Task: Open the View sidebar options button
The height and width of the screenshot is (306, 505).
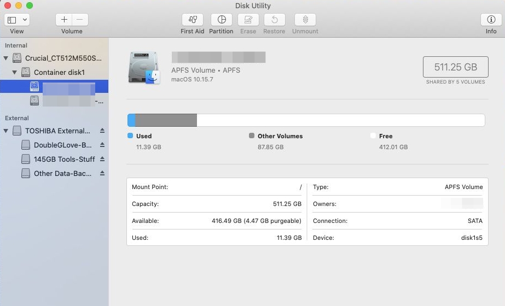Action: [17, 20]
